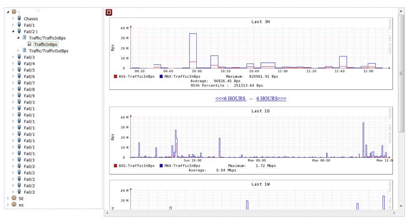Click the horizontal scrollbar track

point(250,213)
